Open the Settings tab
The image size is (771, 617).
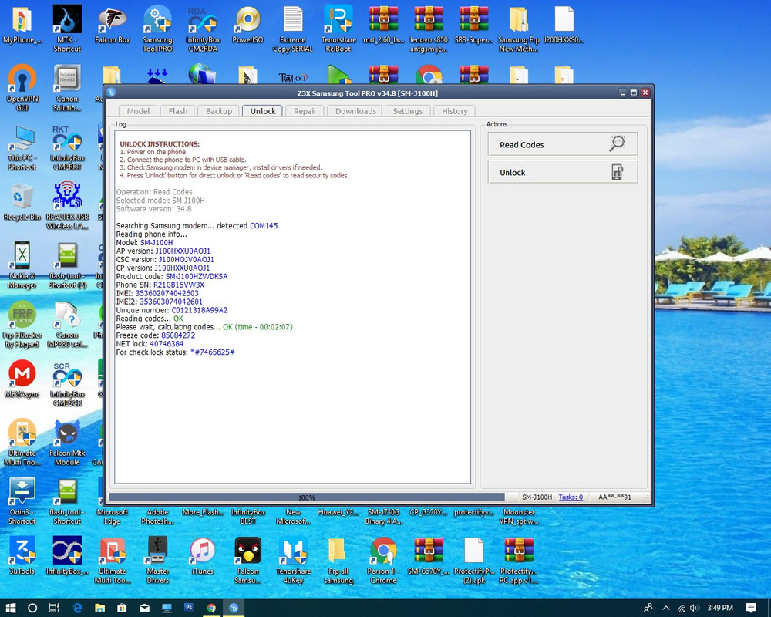pyautogui.click(x=408, y=111)
